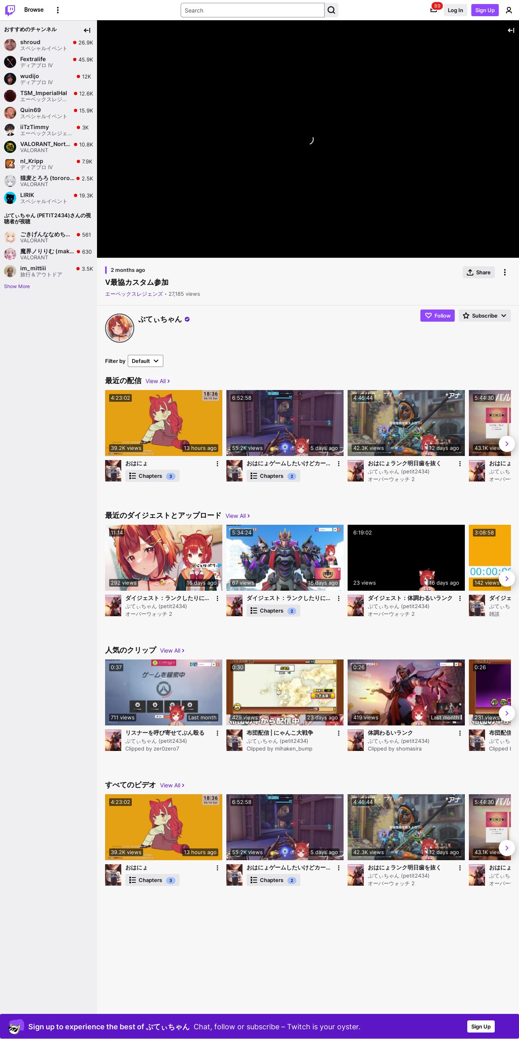Click the Log In button
The image size is (519, 1039).
[455, 10]
